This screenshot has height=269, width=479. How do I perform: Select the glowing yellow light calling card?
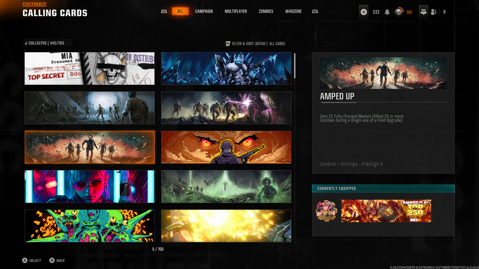point(226,226)
